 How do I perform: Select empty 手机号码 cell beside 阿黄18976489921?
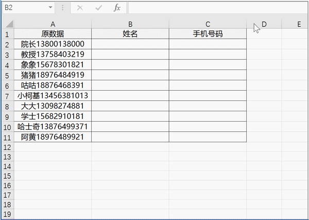[208, 137]
